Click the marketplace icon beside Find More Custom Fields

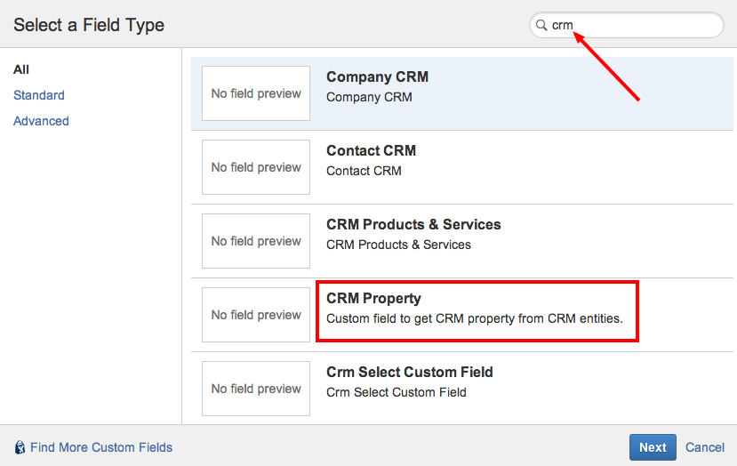[20, 447]
